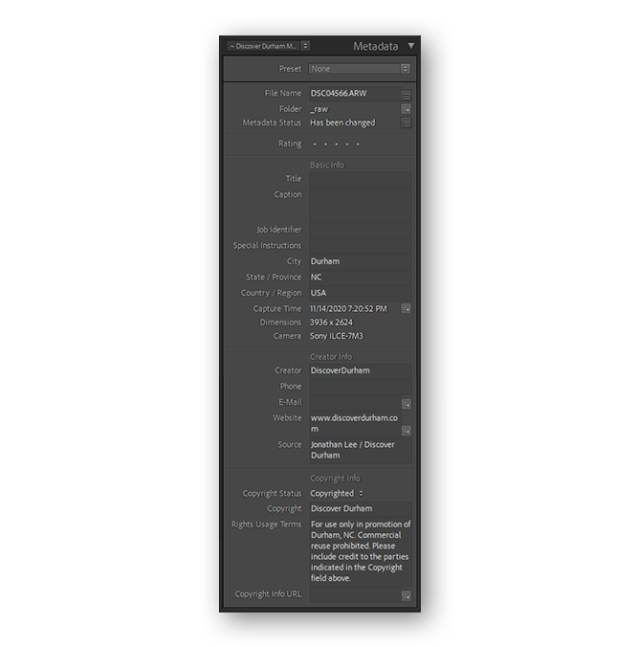Click the Source field Jonathan Lee / Discover Durham
The height and width of the screenshot is (647, 639).
(360, 450)
